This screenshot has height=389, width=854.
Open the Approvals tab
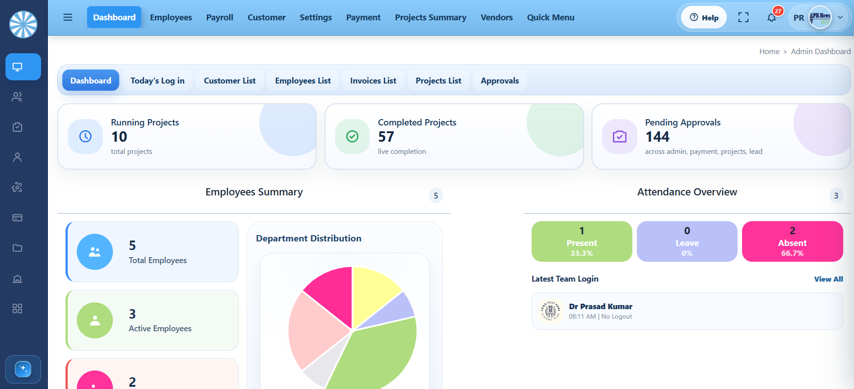pyautogui.click(x=499, y=80)
